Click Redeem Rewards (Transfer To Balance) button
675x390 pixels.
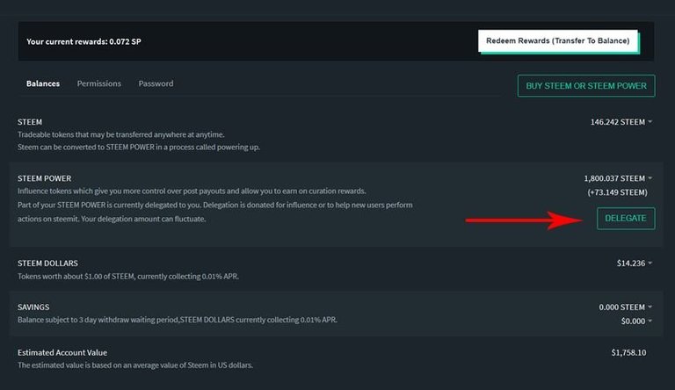(558, 41)
